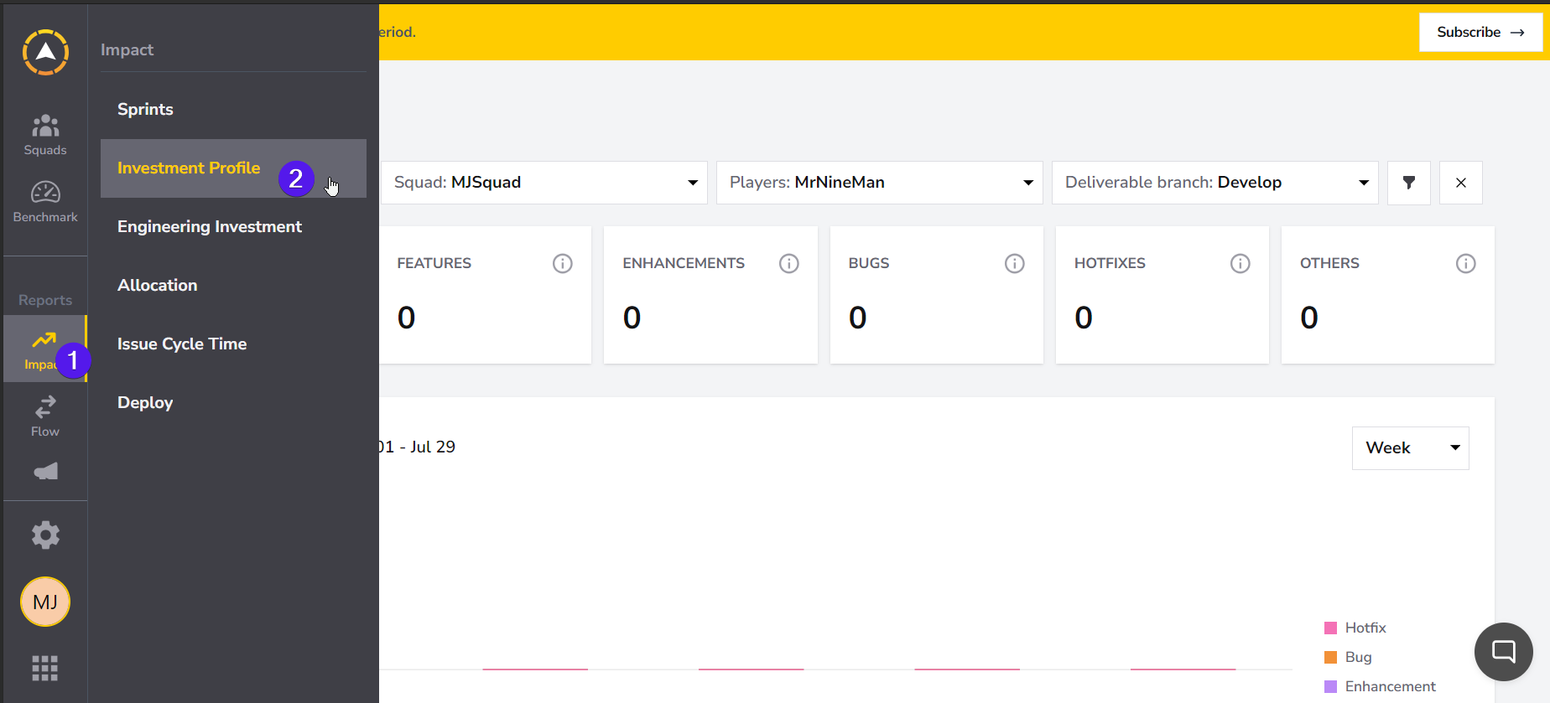Show info for the FEATURES card
This screenshot has width=1550, height=703.
point(563,264)
